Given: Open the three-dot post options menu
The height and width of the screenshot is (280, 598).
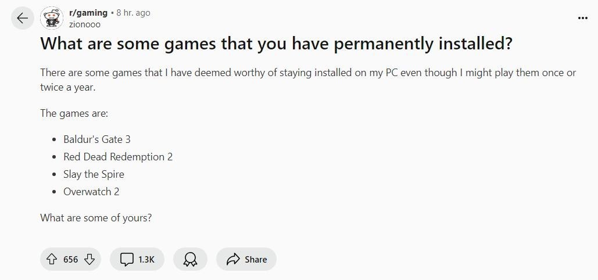Looking at the screenshot, I should (x=582, y=18).
